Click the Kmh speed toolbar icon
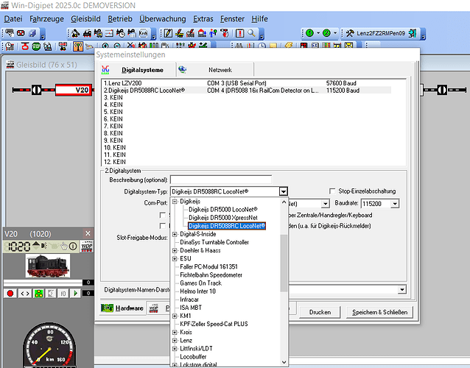The image size is (470, 368). (x=143, y=33)
